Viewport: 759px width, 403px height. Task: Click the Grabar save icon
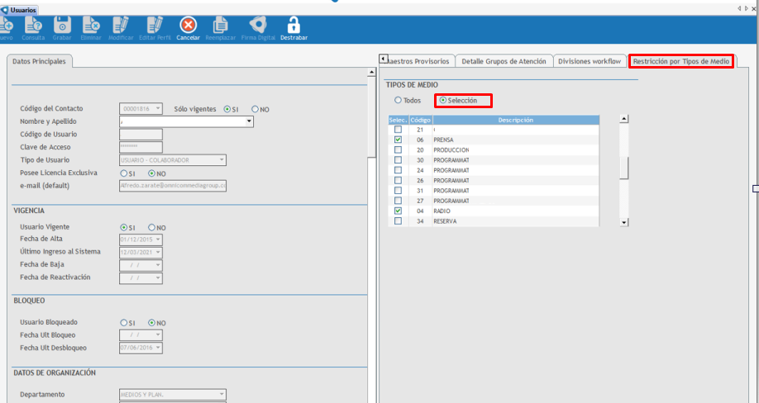(x=62, y=26)
